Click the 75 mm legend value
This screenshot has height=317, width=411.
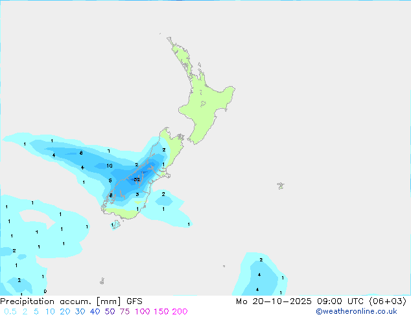[x=124, y=312]
